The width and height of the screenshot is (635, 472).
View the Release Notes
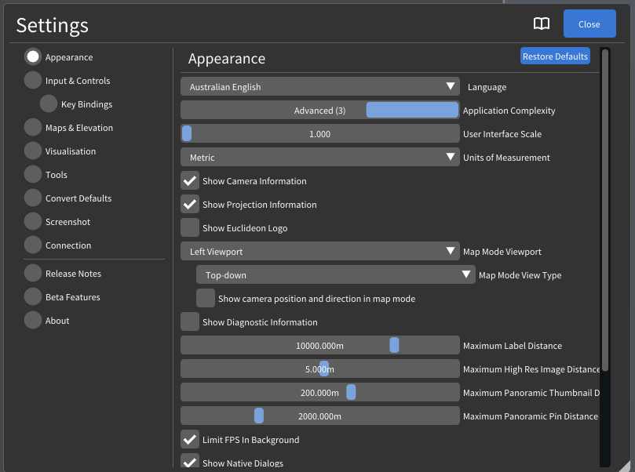click(x=63, y=273)
